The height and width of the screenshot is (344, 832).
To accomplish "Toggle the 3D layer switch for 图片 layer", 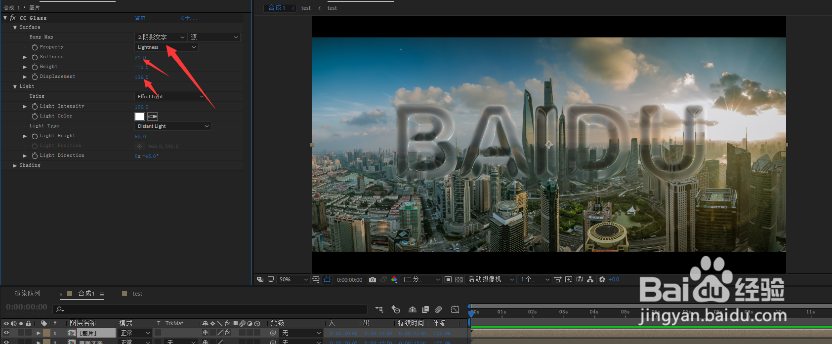I will point(257,333).
